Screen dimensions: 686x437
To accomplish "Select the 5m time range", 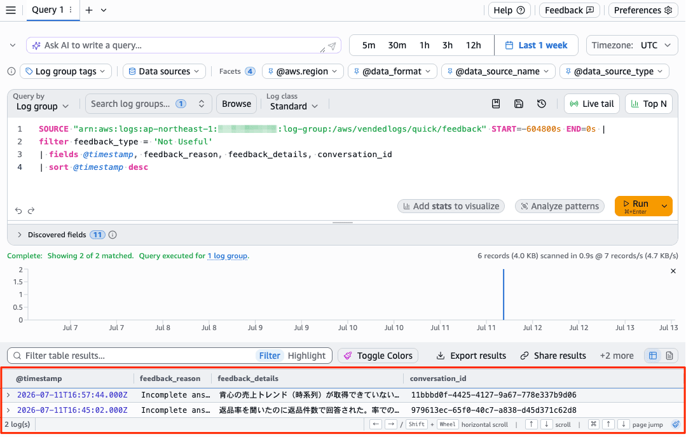I will point(369,46).
